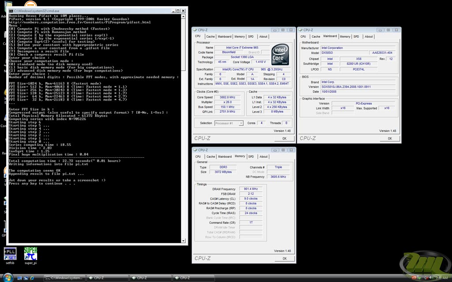Open the About tab in the Memory CPU-Z window
Image resolution: width=452 pixels, height=282 pixels.
coord(264,156)
